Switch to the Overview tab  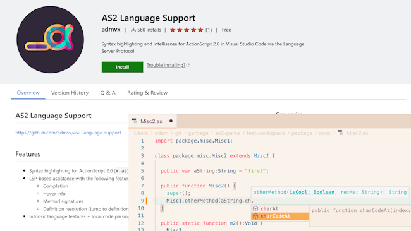click(x=28, y=93)
